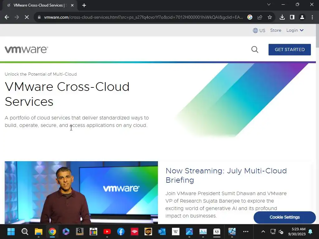
Task: Open the Store link
Action: coord(276,30)
